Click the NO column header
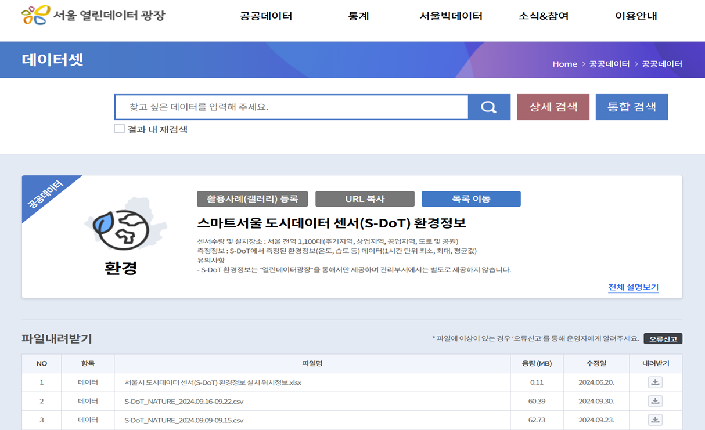 pyautogui.click(x=42, y=363)
